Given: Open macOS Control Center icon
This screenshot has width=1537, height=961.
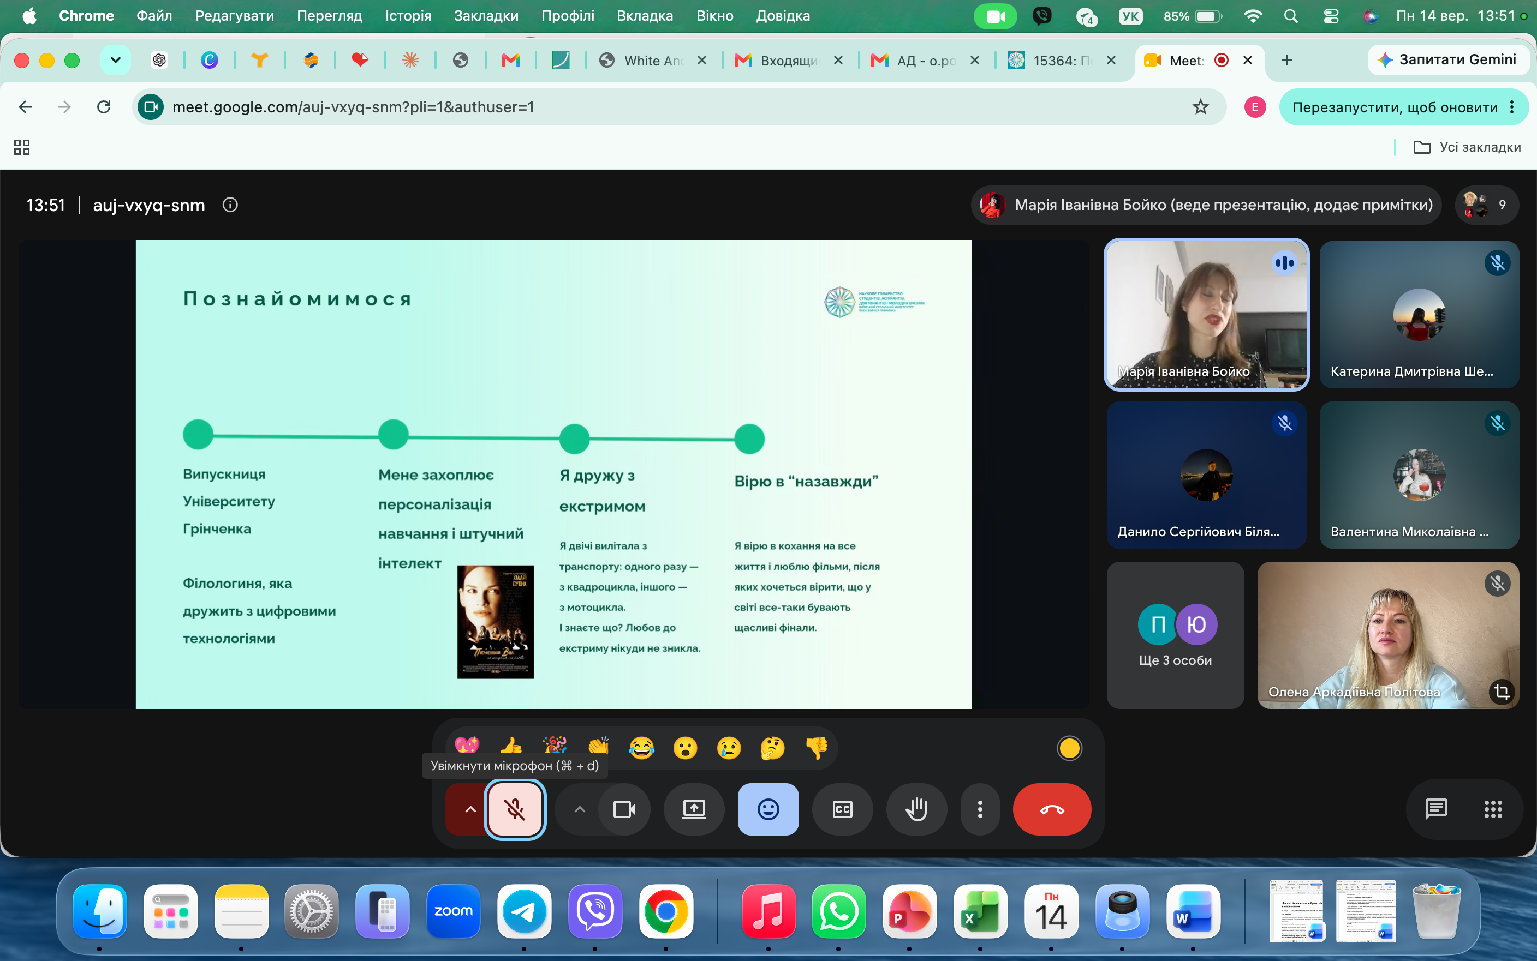Looking at the screenshot, I should tap(1330, 15).
